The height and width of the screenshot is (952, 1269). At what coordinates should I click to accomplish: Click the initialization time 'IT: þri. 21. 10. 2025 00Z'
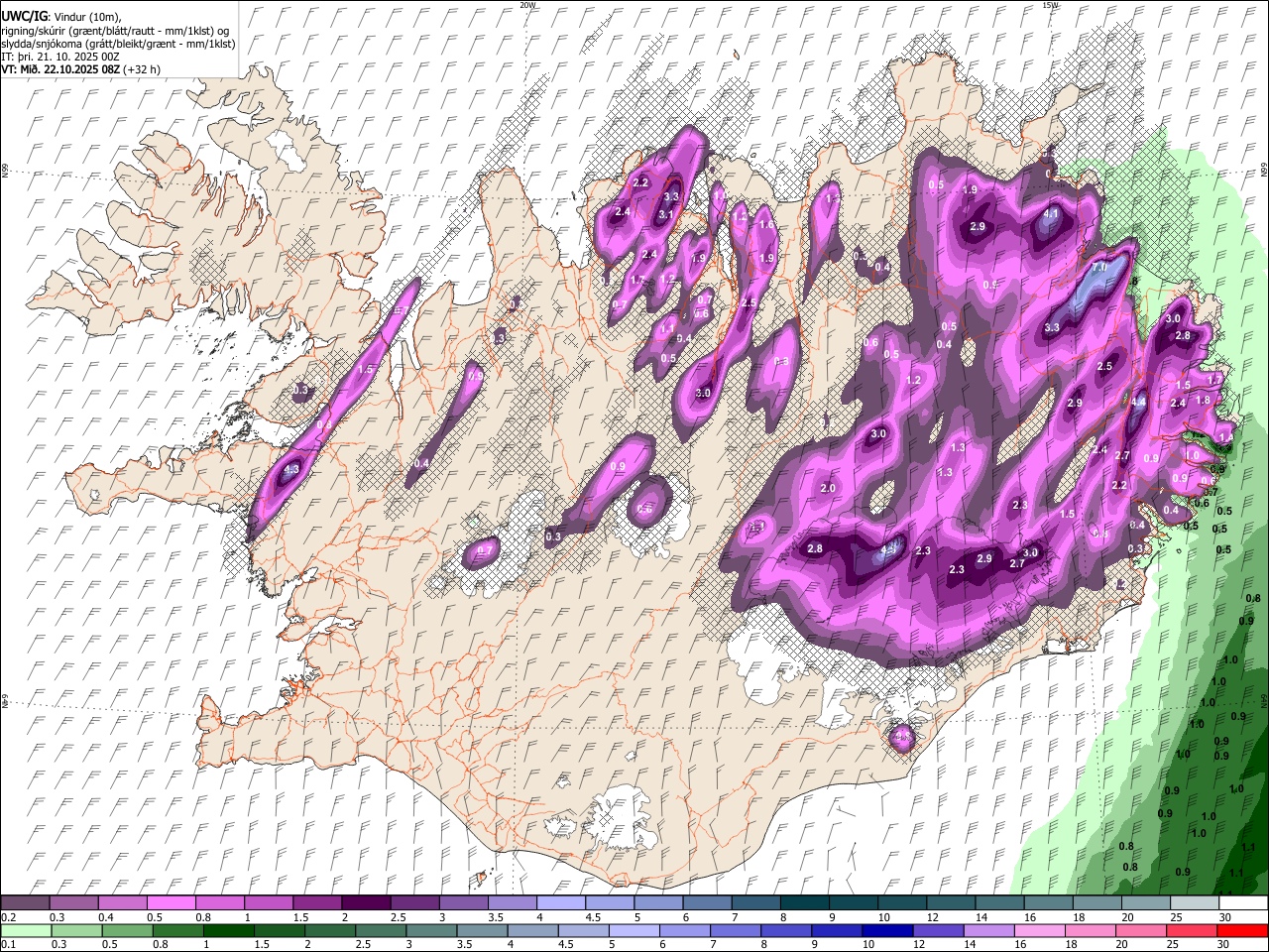58,57
